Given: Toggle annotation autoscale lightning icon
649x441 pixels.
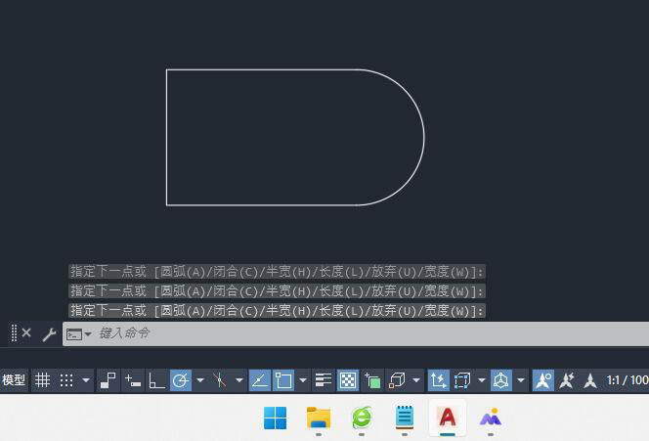Looking at the screenshot, I should [567, 380].
